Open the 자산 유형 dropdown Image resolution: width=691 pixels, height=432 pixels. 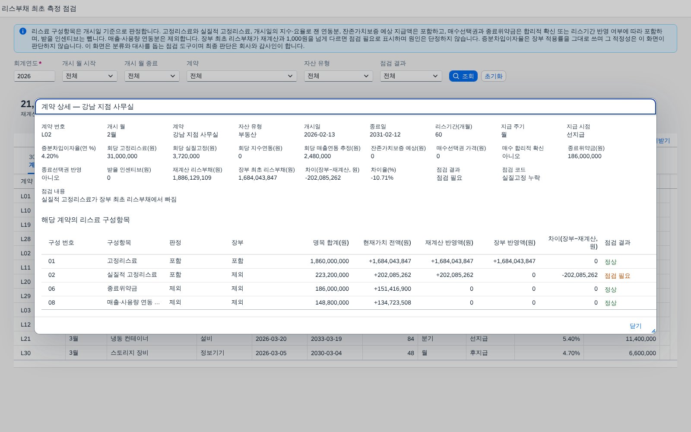point(339,76)
